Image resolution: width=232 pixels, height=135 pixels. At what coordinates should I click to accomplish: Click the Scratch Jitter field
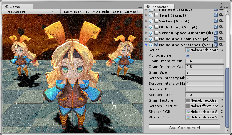point(204,95)
